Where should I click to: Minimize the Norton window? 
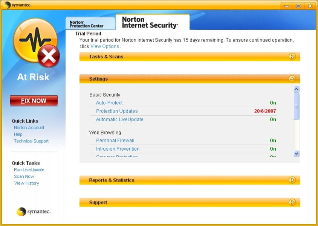(287, 6)
